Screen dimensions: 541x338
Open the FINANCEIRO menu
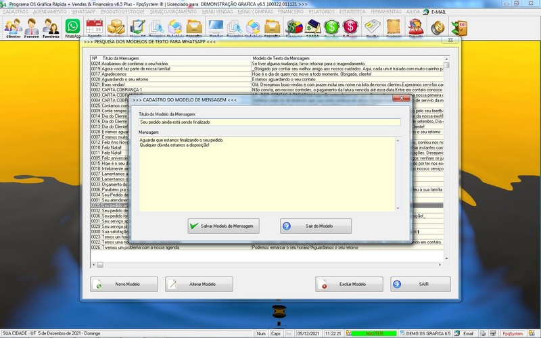[291, 11]
